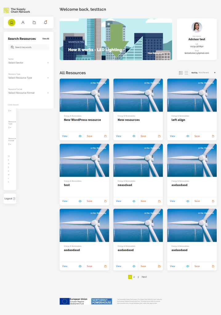Click the Logout button
The width and height of the screenshot is (221, 315).
(x=10, y=198)
